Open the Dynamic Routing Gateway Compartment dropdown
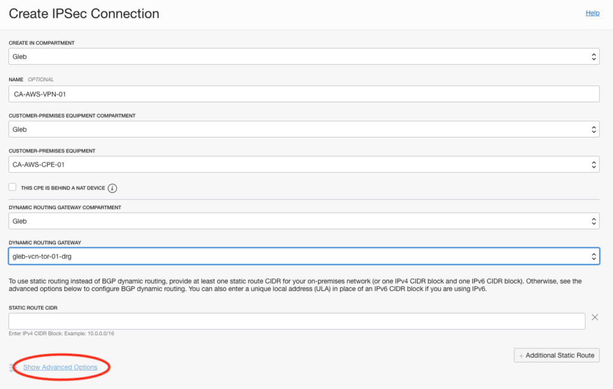Screen dimensions: 613x389 click(304, 221)
